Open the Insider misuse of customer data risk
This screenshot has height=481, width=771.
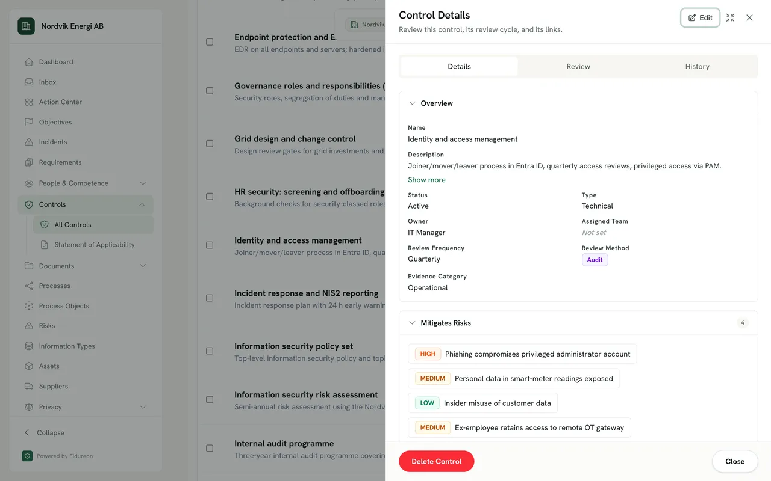[483, 403]
